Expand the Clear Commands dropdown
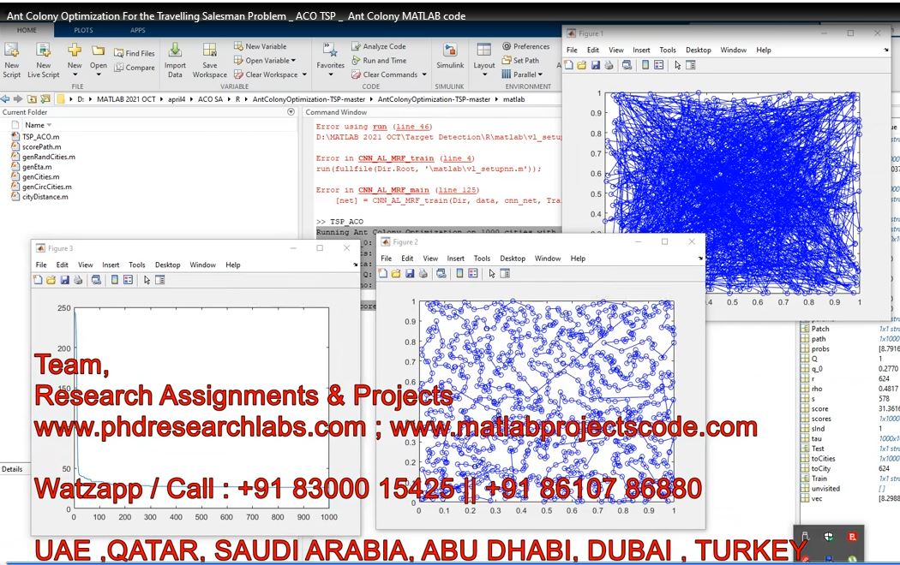900x565 pixels. point(424,74)
